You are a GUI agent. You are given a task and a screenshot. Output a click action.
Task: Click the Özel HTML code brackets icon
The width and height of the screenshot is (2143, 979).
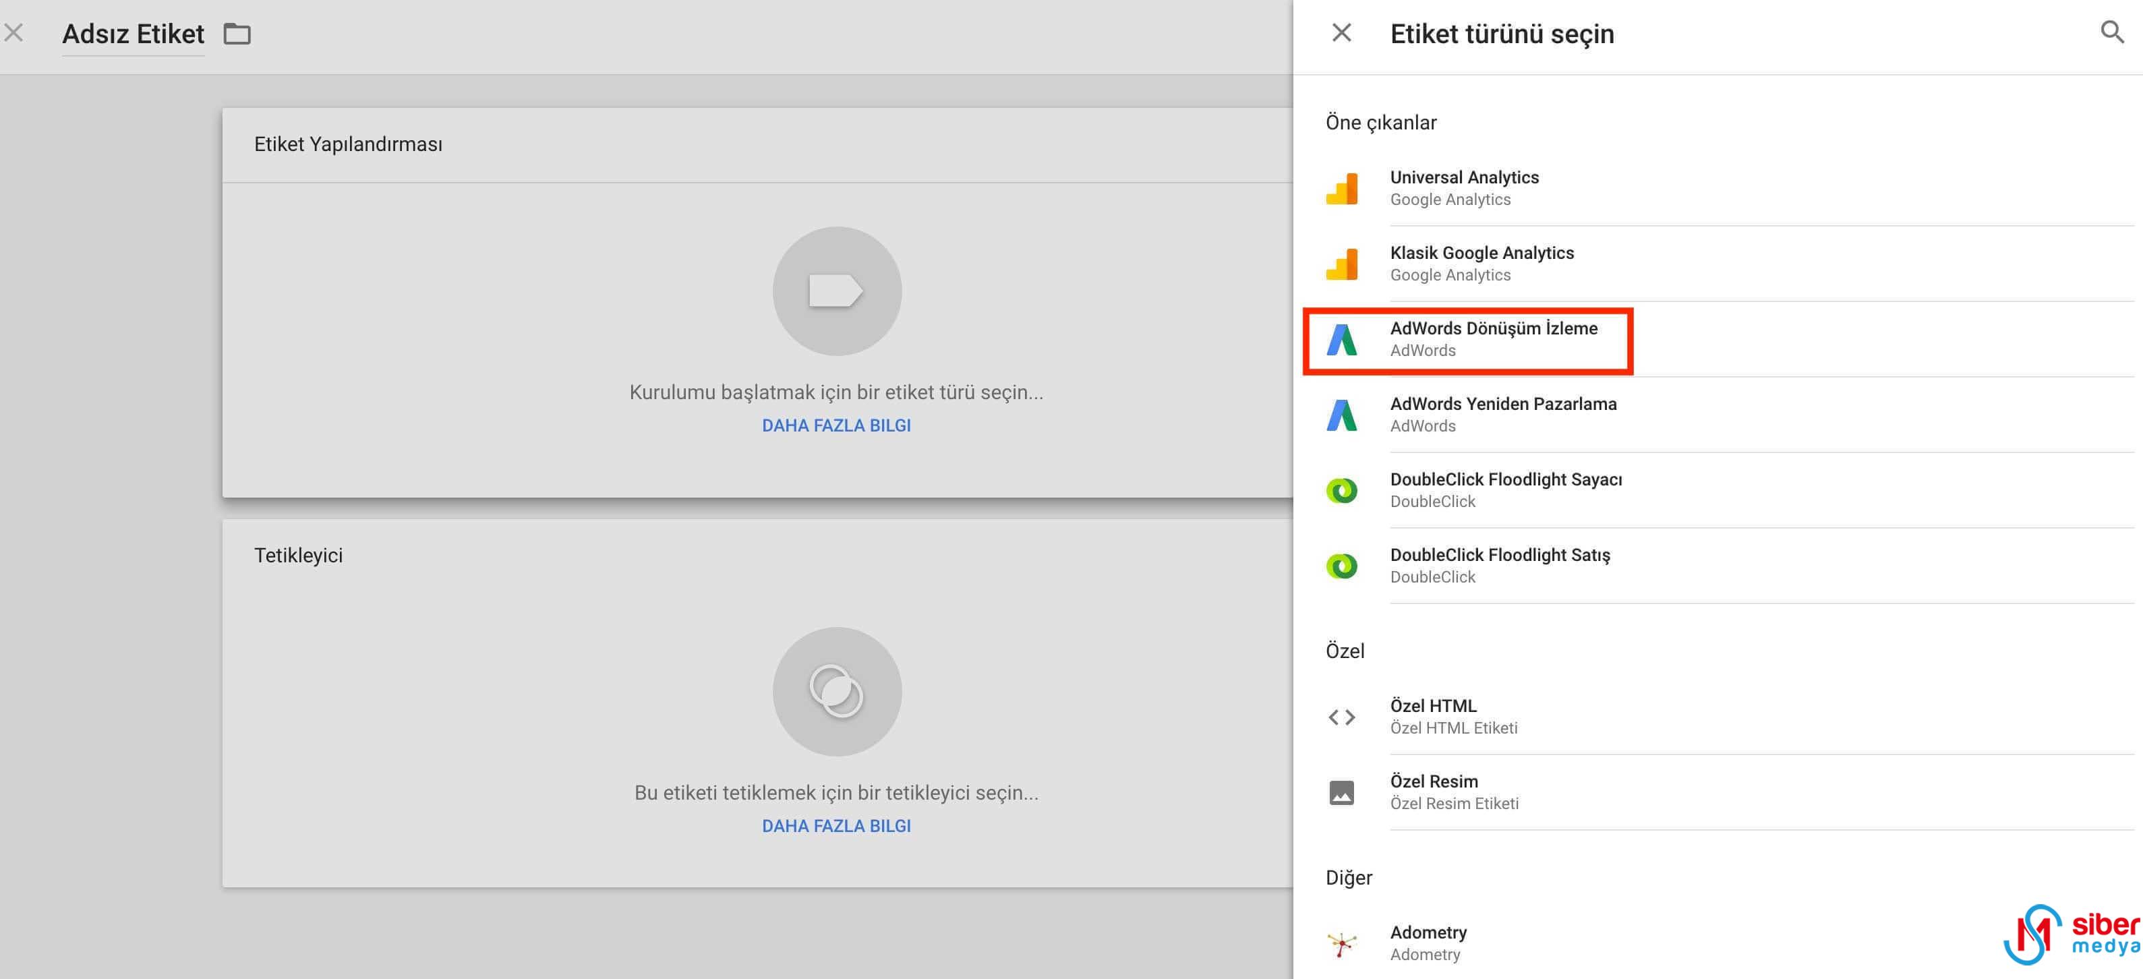coord(1341,717)
